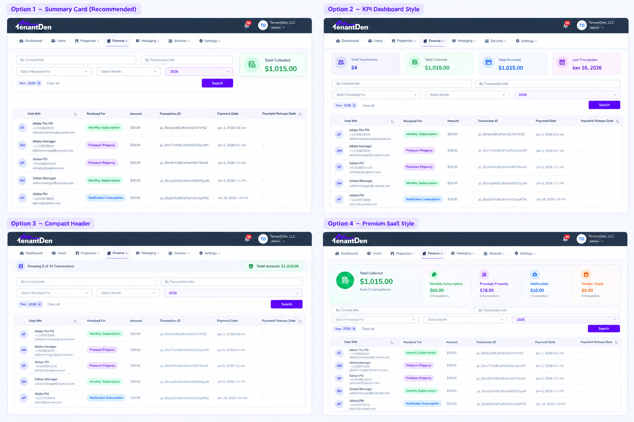Open Users in Option 3 navigation
This screenshot has width=634, height=422.
pyautogui.click(x=59, y=253)
